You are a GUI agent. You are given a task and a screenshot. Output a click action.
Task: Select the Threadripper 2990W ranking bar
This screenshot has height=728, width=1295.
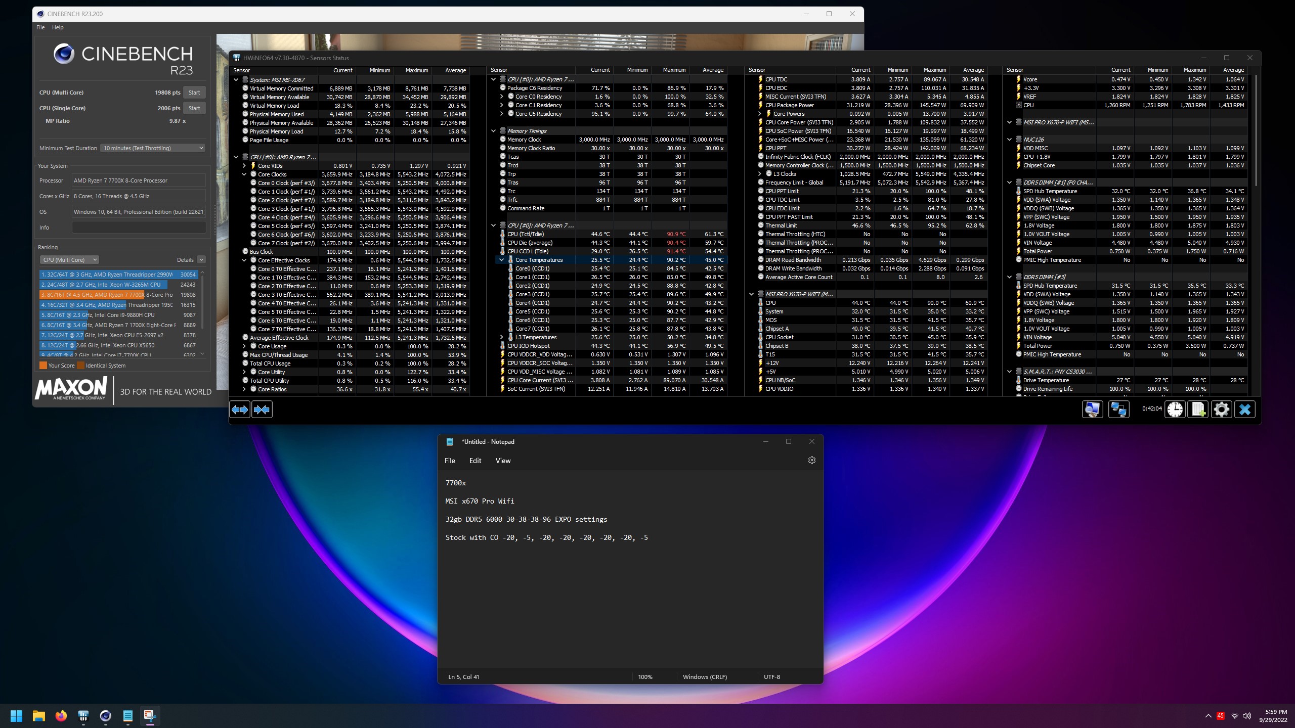(x=118, y=275)
